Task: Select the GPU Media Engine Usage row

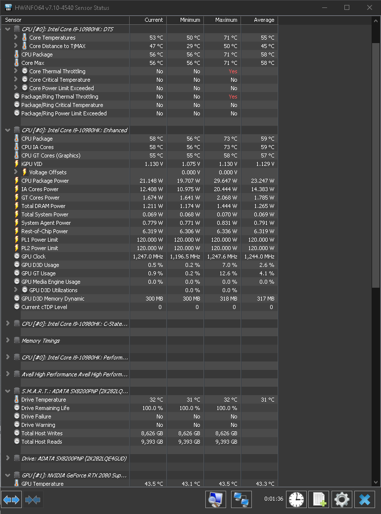Action: (139, 282)
